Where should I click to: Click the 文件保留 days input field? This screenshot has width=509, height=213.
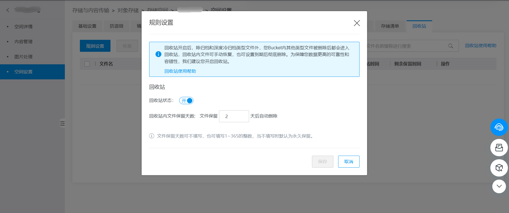click(x=234, y=116)
